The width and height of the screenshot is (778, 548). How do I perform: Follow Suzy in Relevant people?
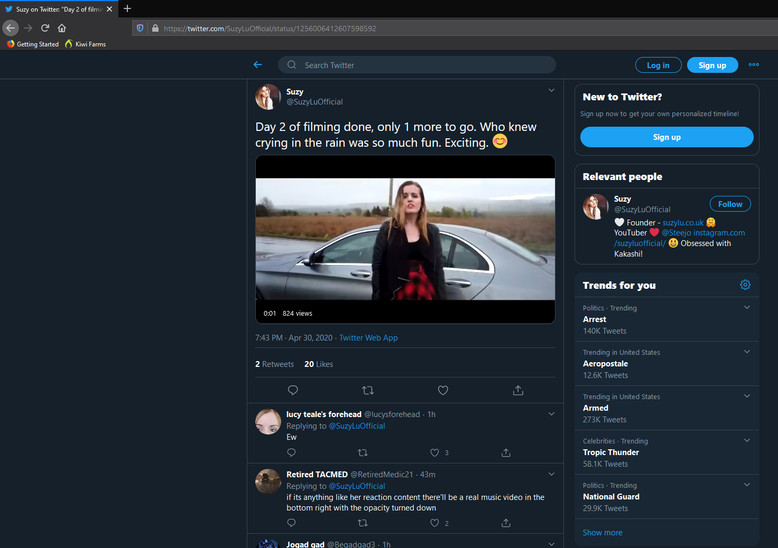[x=730, y=204]
